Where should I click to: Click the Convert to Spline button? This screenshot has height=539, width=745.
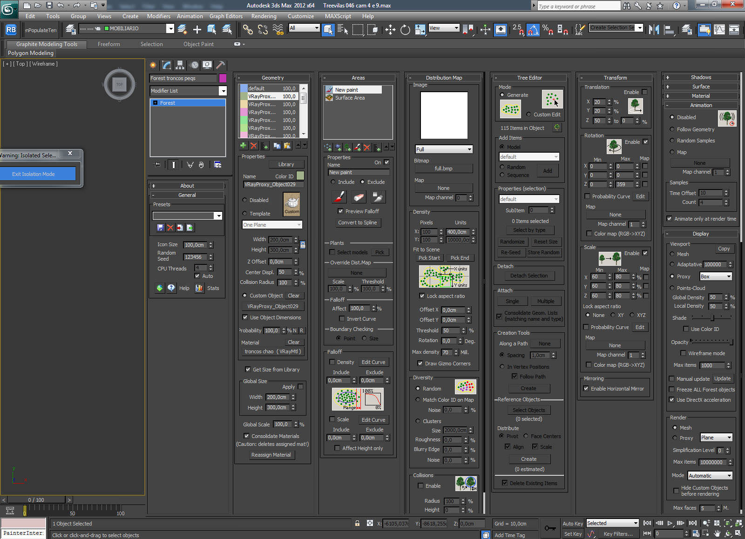[358, 222]
